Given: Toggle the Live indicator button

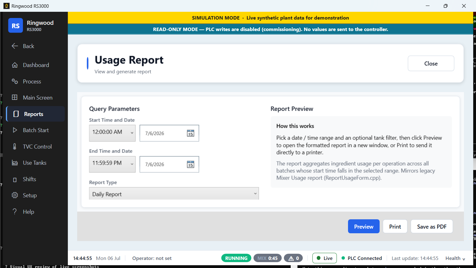Looking at the screenshot, I should pos(324,258).
